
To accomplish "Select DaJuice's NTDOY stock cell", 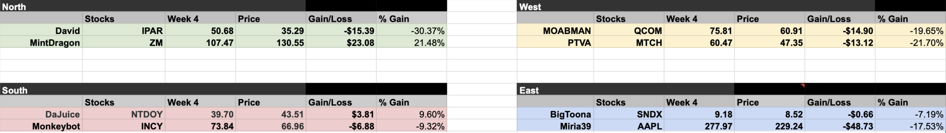I will (124, 114).
